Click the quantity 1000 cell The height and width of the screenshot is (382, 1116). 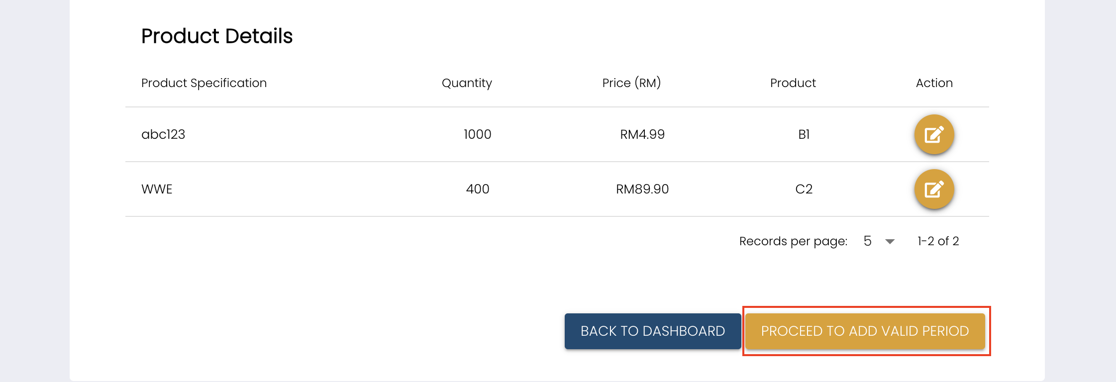coord(477,134)
